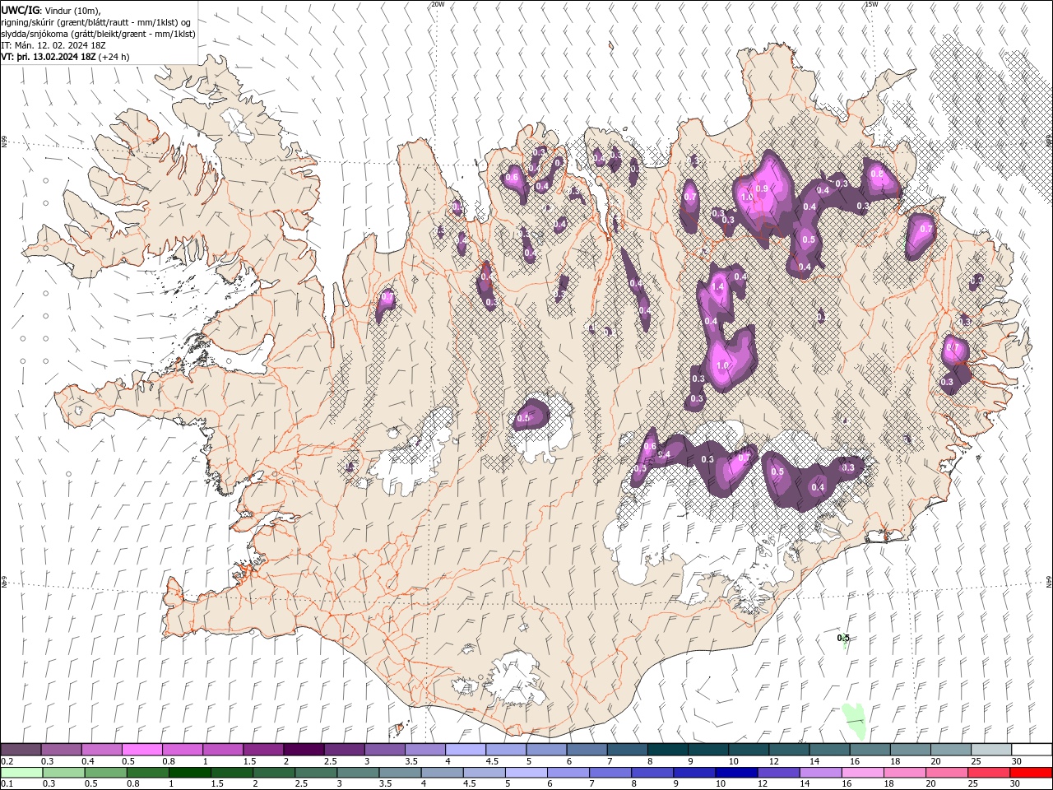Click the 0.9 snowfall value on the map
This screenshot has width=1053, height=790.
(762, 188)
